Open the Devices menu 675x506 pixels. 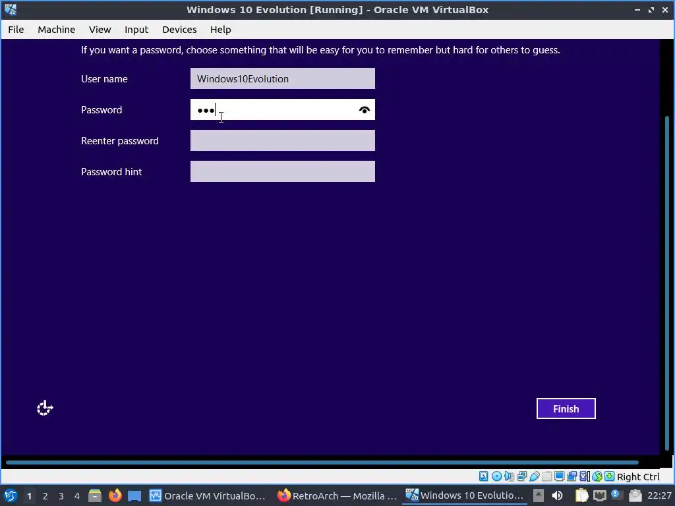pos(179,29)
